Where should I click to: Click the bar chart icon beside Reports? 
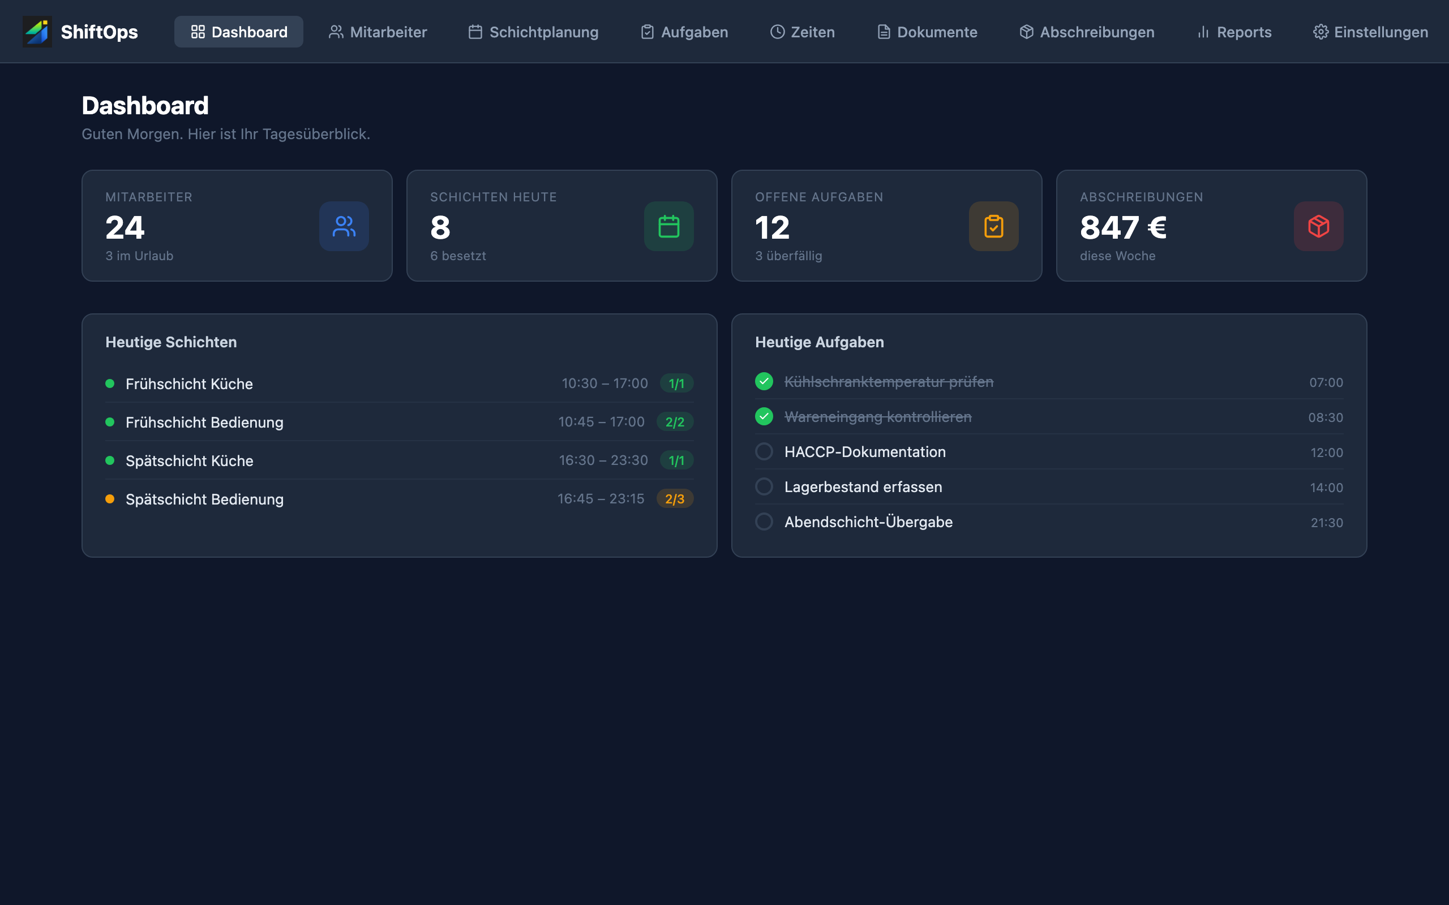click(1203, 32)
